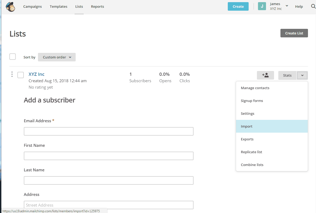Go to Campaigns in the top navigation
Image resolution: width=316 pixels, height=213 pixels.
coord(32,6)
